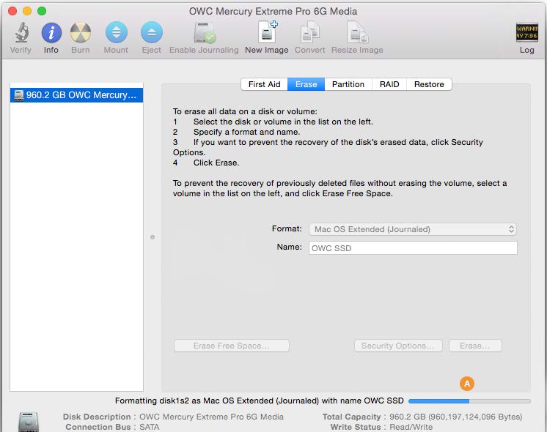Click the disk icon at bottom left
This screenshot has height=432, width=547.
[x=29, y=422]
